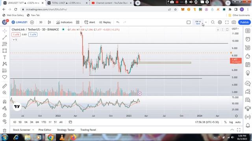The height and width of the screenshot is (141, 252).
Task: Open the USDT currency dropdown
Action: 235,29
